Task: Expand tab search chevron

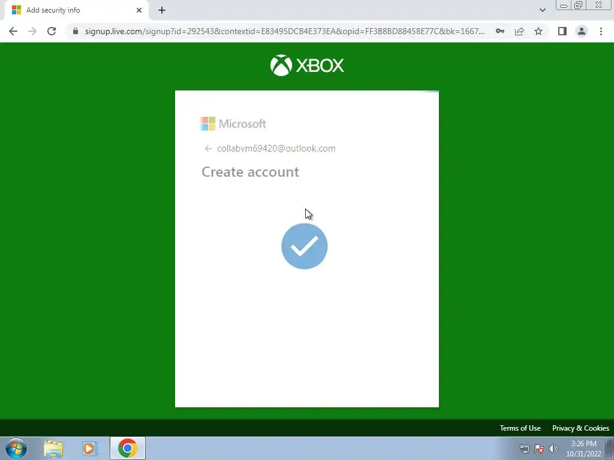Action: tap(542, 10)
